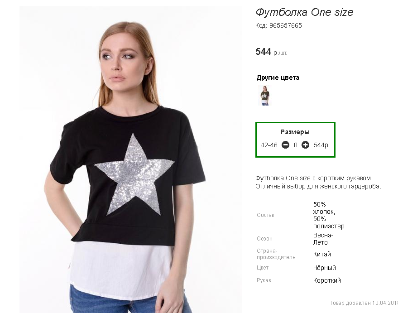Screen dimensions: 398x313
Task: Click the bold 544 price
Action: (x=263, y=52)
